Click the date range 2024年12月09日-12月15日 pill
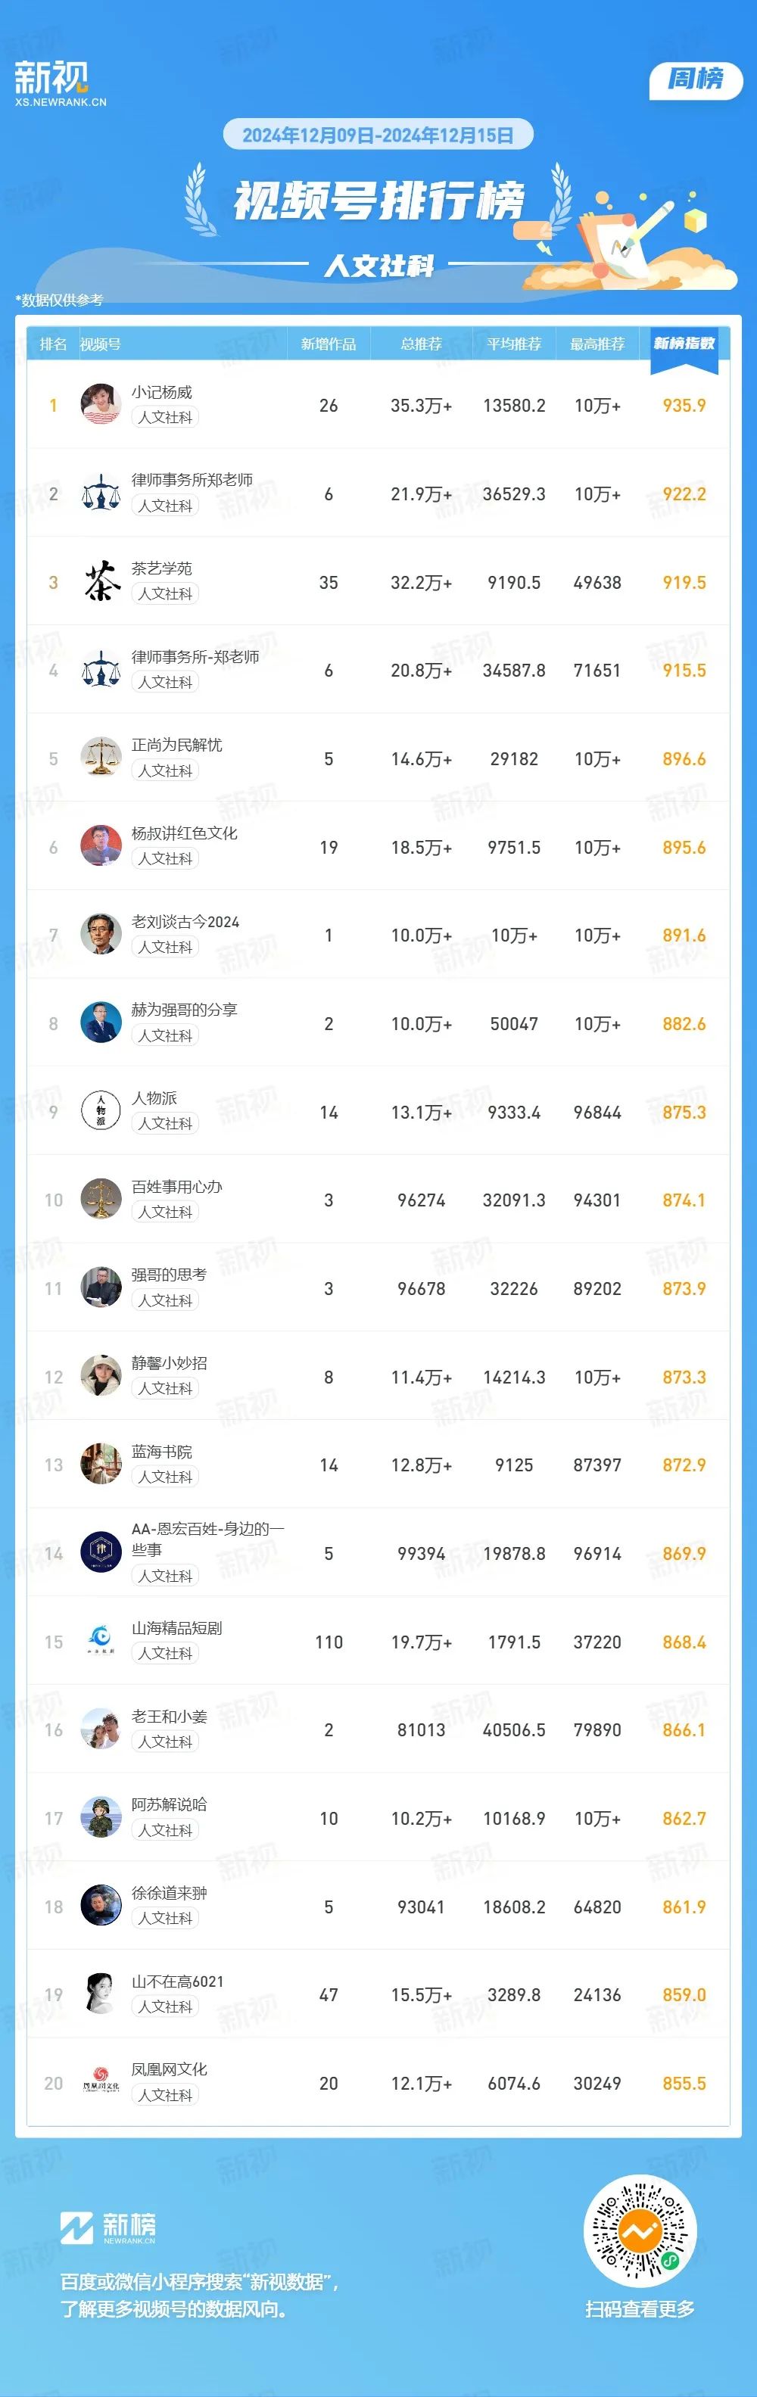Image resolution: width=757 pixels, height=2397 pixels. tap(378, 135)
